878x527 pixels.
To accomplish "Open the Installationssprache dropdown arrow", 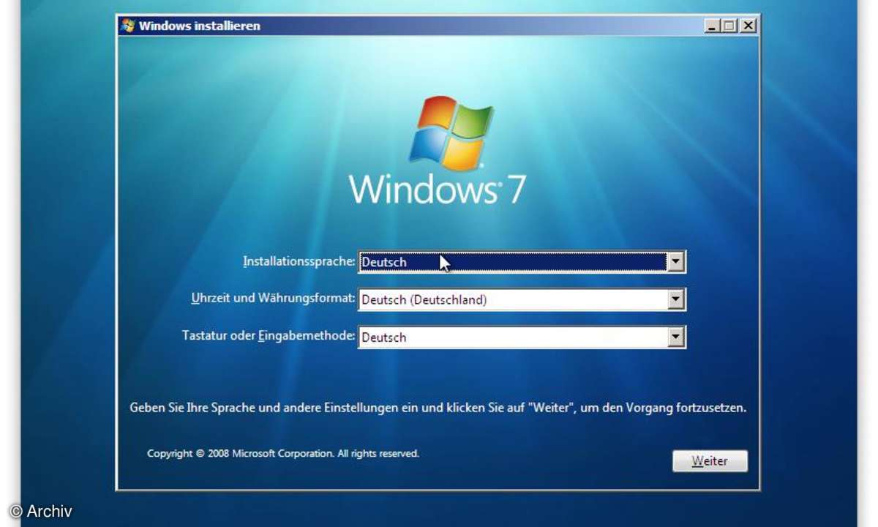I will 676,261.
